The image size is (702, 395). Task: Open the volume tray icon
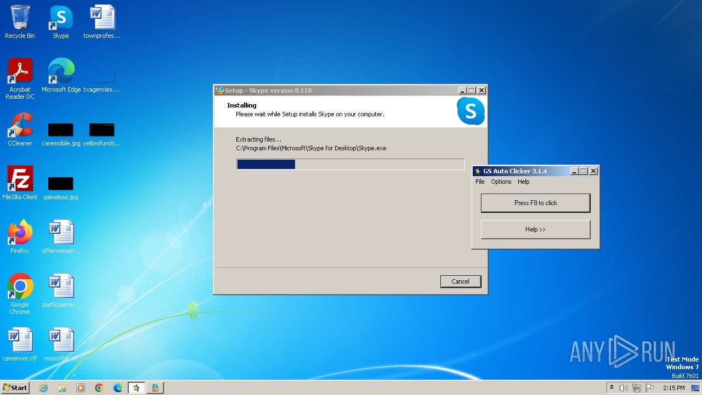(624, 388)
